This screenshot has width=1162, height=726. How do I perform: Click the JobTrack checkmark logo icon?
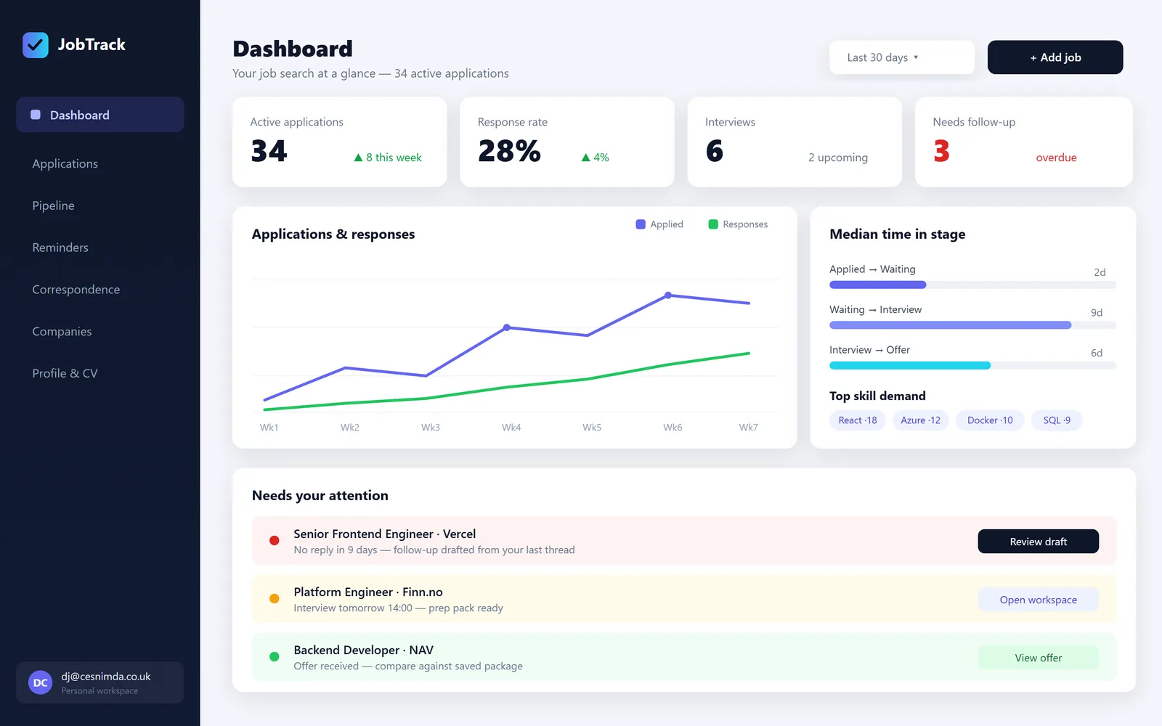pyautogui.click(x=36, y=45)
